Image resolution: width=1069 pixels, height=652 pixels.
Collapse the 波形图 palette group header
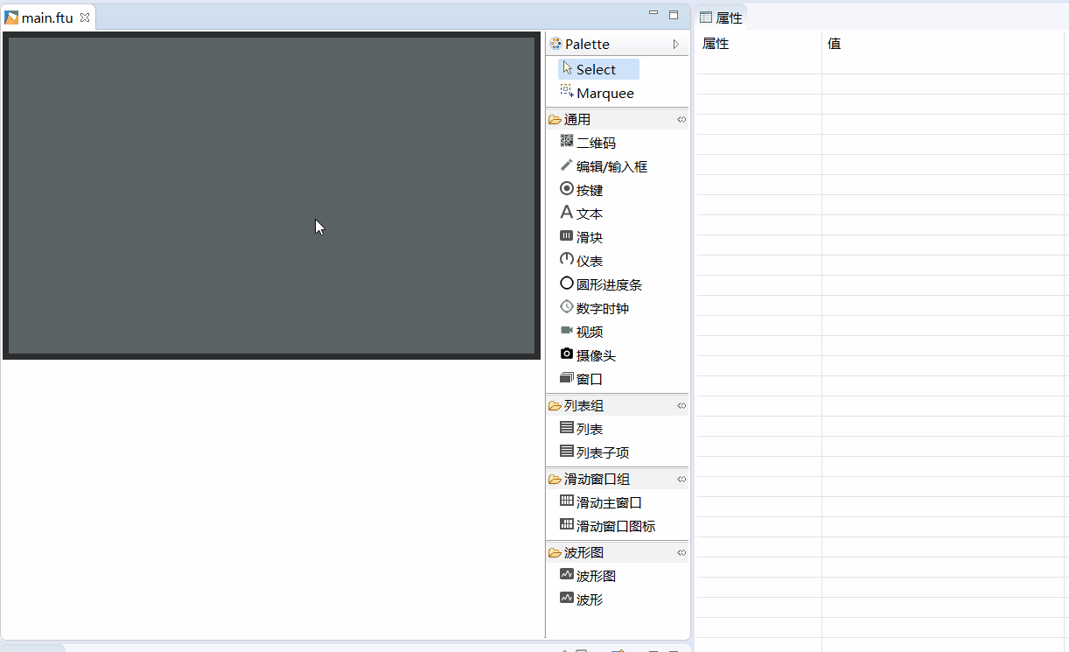coord(617,552)
